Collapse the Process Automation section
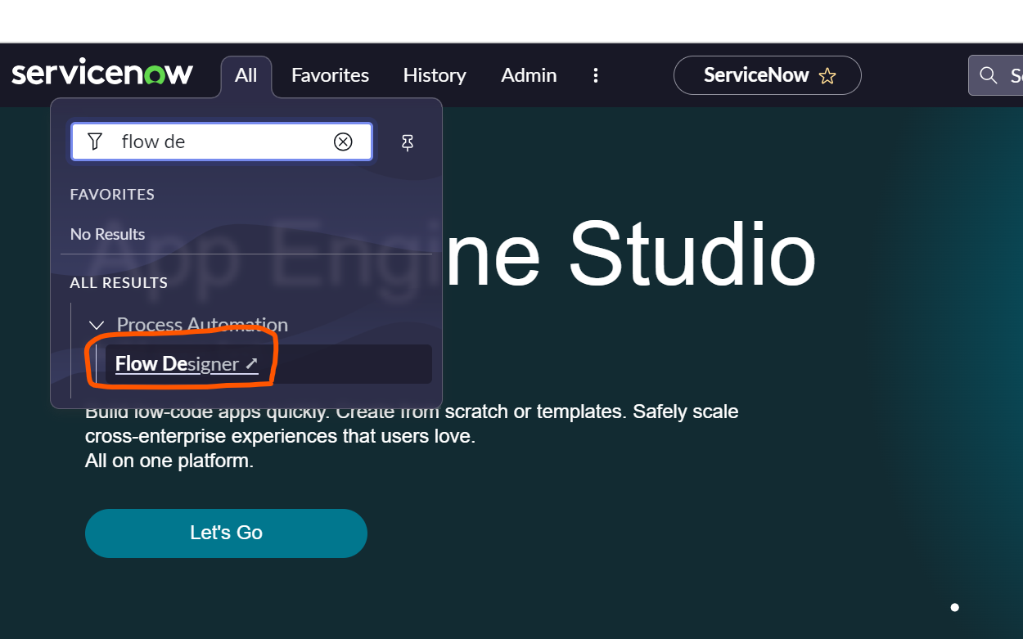 96,325
